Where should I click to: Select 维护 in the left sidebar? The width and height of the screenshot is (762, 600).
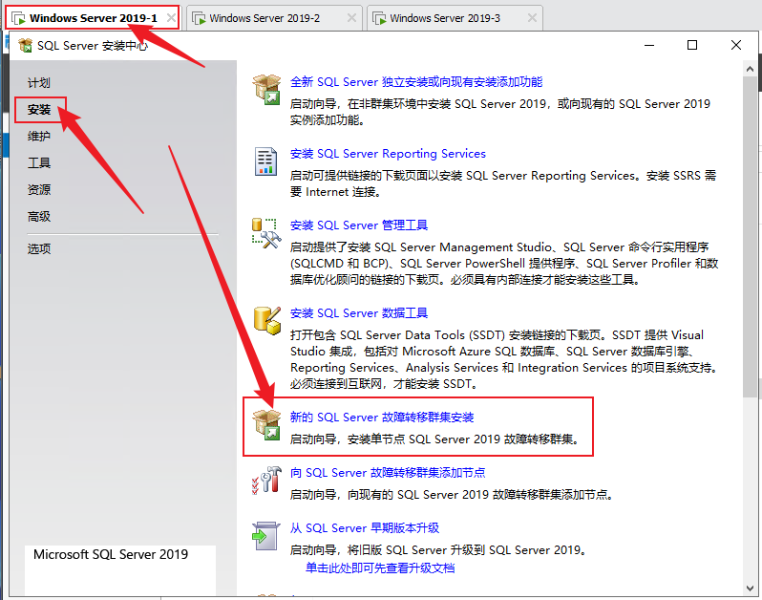(x=39, y=136)
